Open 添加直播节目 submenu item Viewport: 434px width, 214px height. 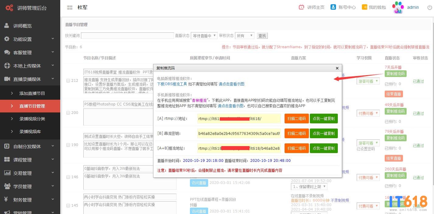click(x=30, y=93)
